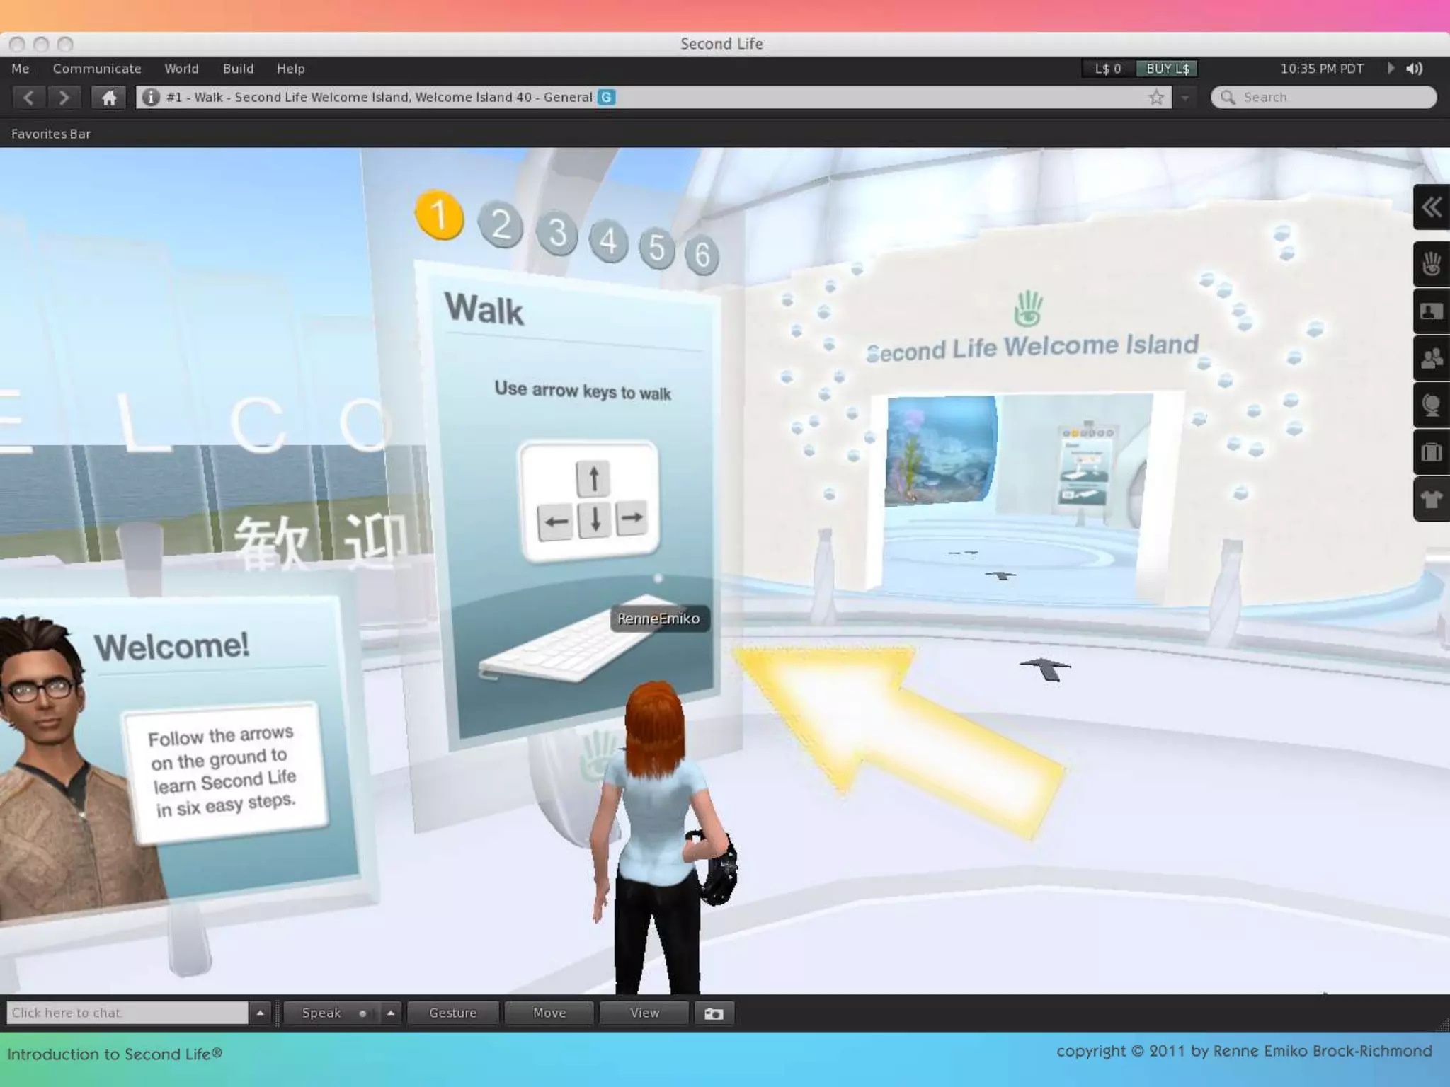The width and height of the screenshot is (1450, 1087).
Task: Open the My Profile sidebar tab
Action: coord(1432,311)
